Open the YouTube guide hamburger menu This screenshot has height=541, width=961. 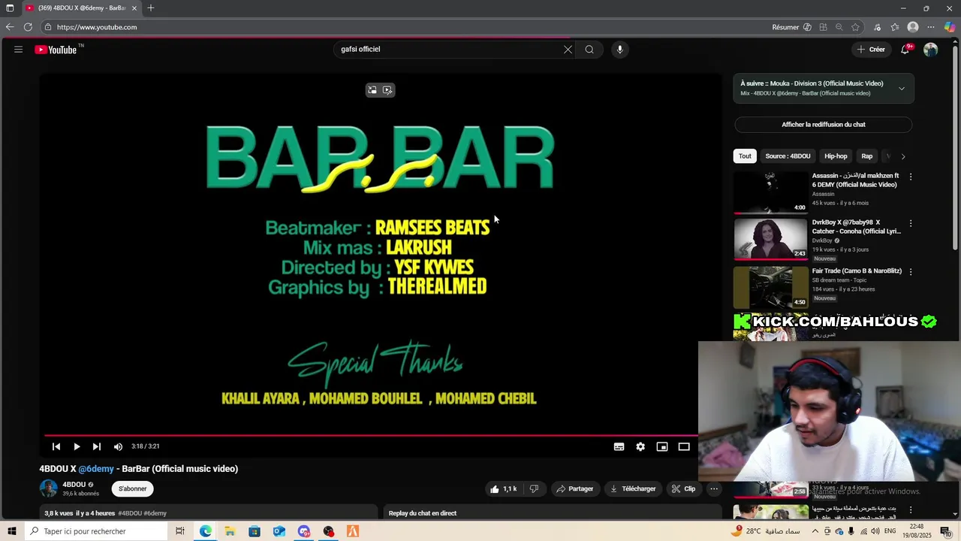pyautogui.click(x=18, y=50)
